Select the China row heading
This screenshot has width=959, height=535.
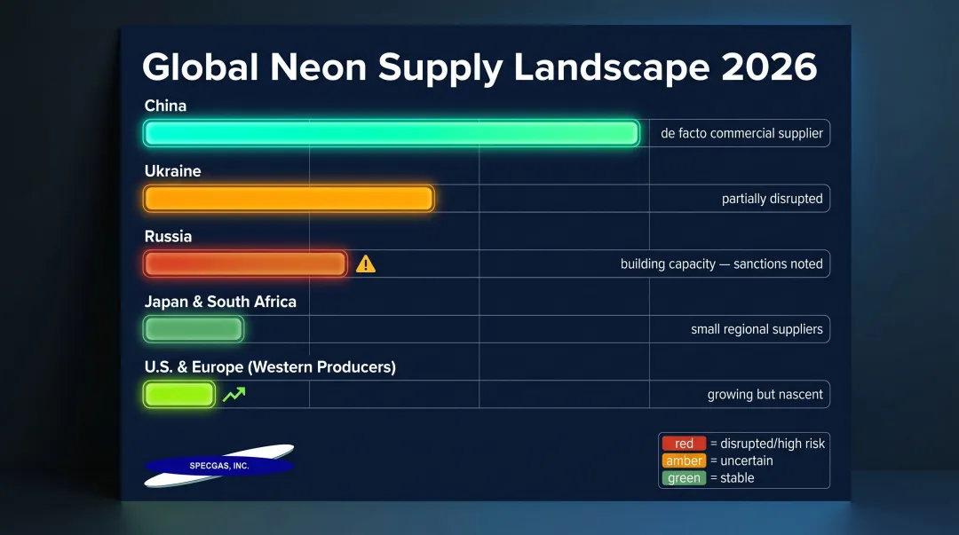tap(165, 105)
